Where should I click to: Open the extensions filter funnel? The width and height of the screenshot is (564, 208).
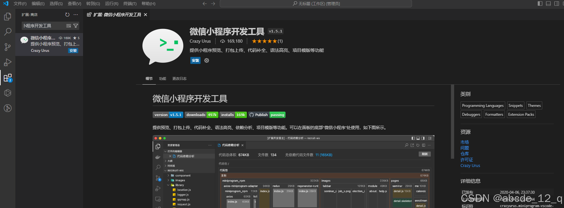pos(76,26)
